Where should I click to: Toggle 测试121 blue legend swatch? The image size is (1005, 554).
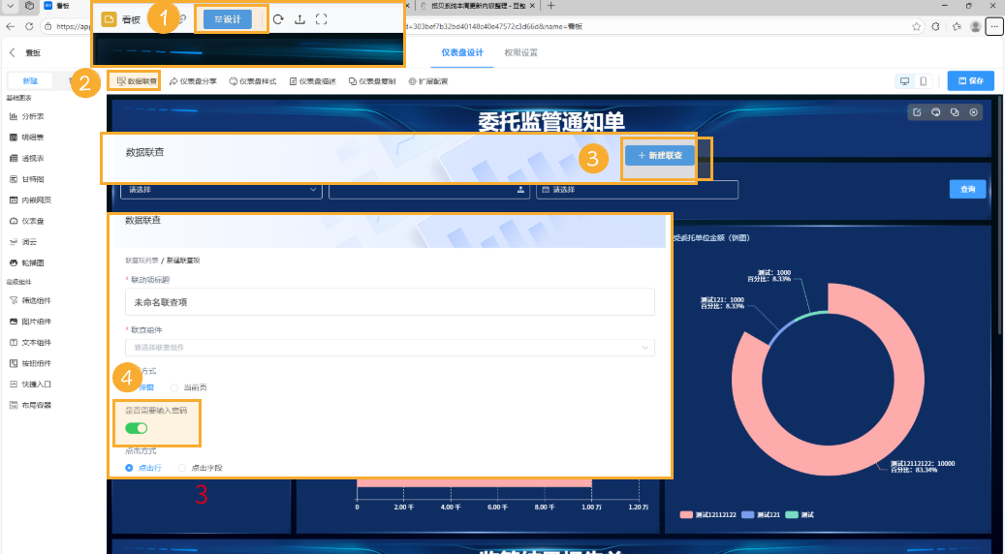(x=748, y=515)
